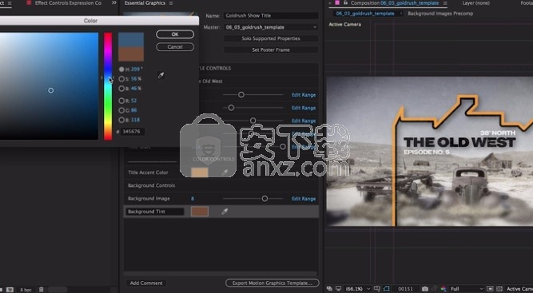
Task: Pick color with Title Accent Color eyedropper
Action: click(225, 172)
